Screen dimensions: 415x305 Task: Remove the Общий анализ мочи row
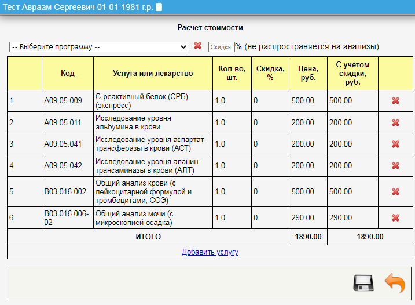395,218
